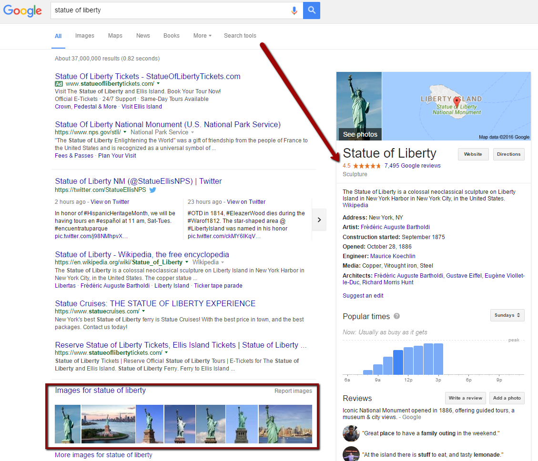Click the next arrow in Twitter carousel
This screenshot has height=461, width=538.
(x=319, y=220)
